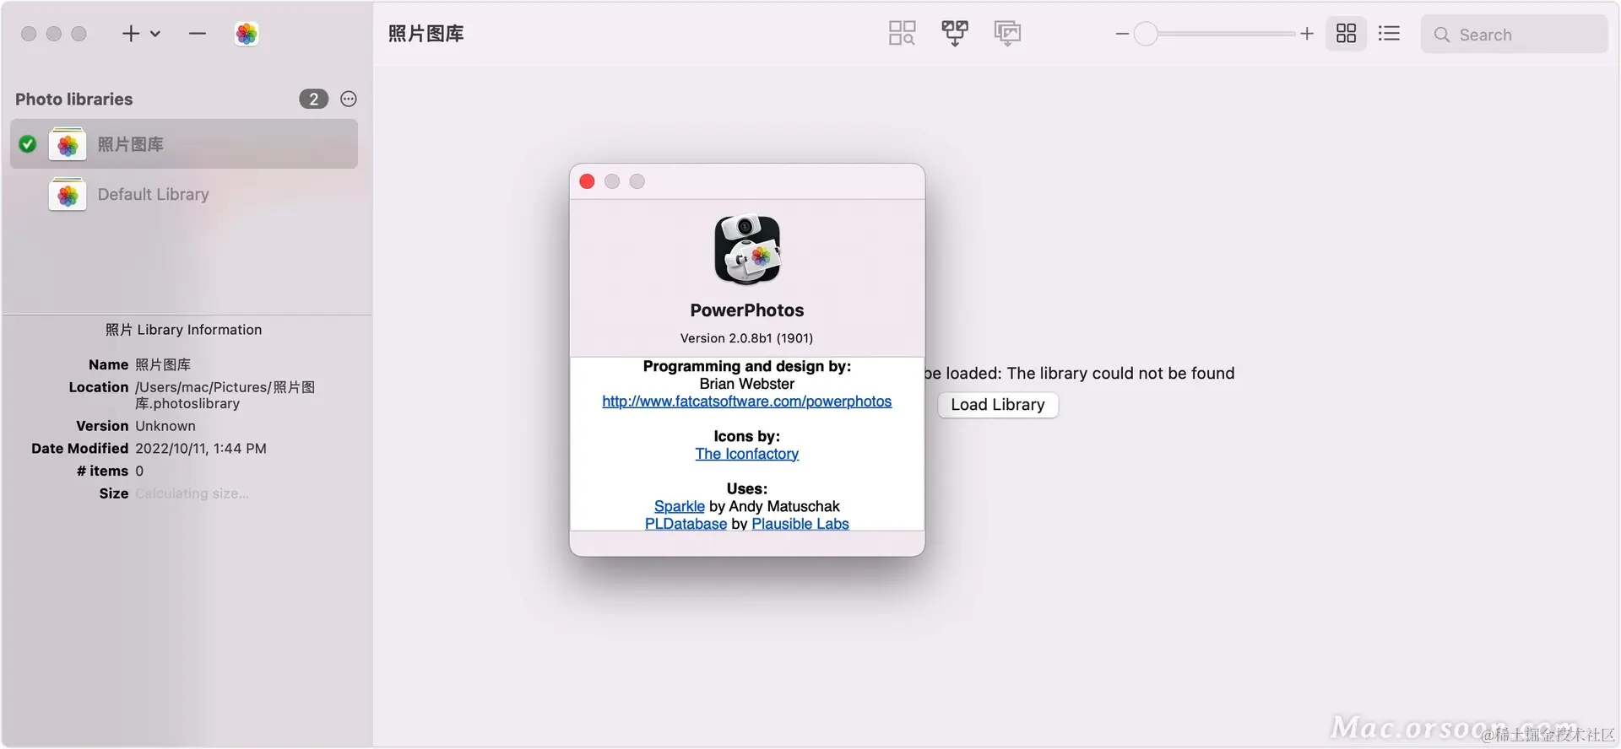Screen dimensions: 1621x749
Task: Click the minus button to remove library
Action: coord(198,34)
